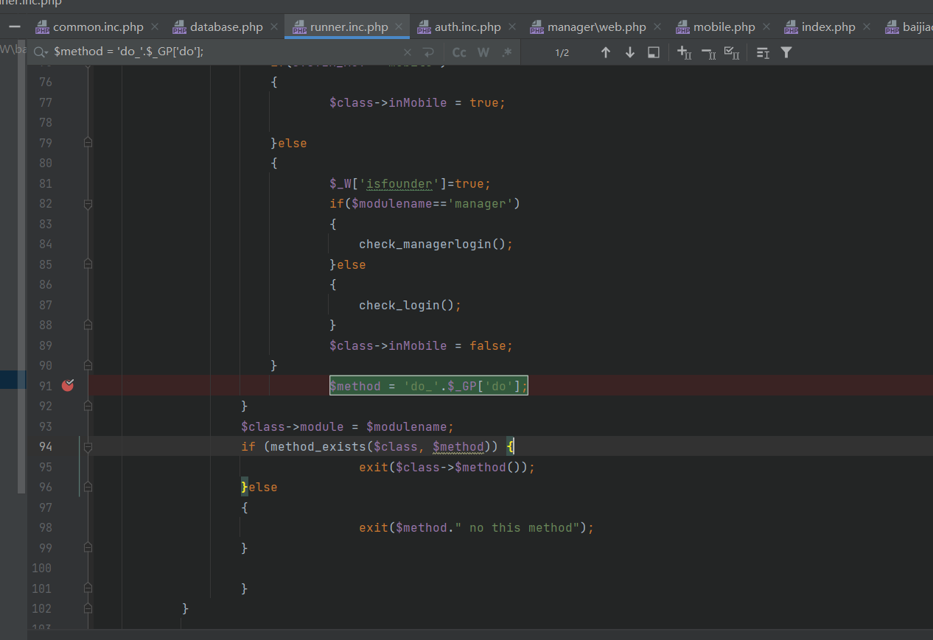Open the search history dropdown magnifier

(x=41, y=52)
